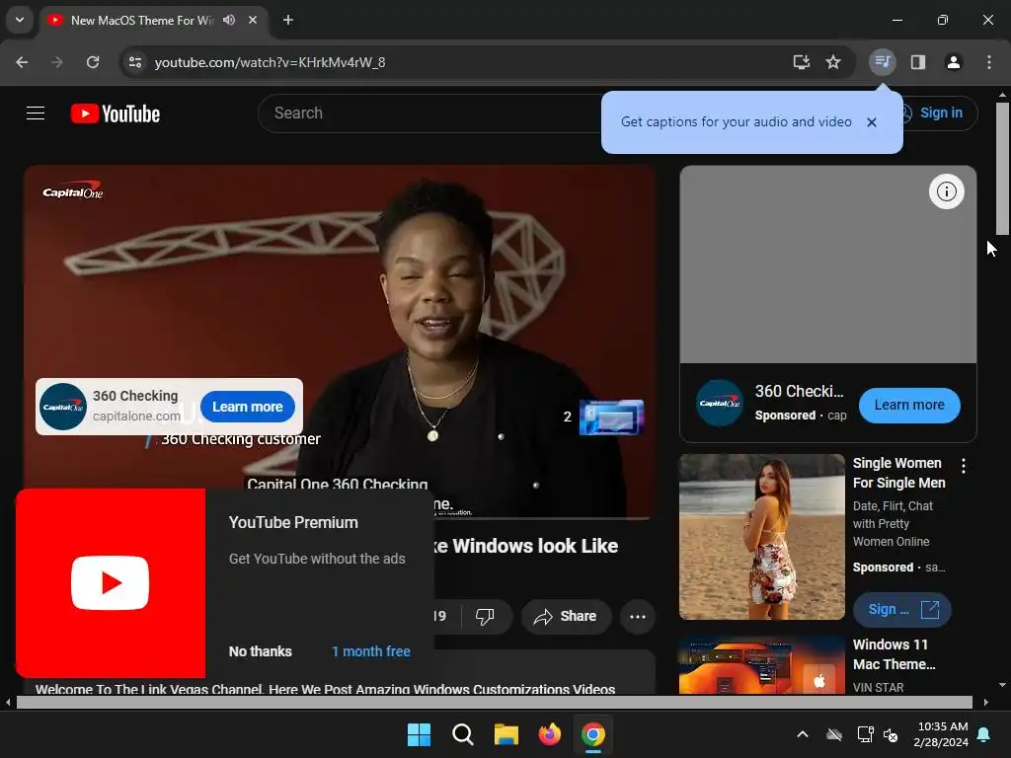Viewport: 1011px width, 758px height.
Task: Open Chrome three-dot menu
Action: pyautogui.click(x=988, y=62)
